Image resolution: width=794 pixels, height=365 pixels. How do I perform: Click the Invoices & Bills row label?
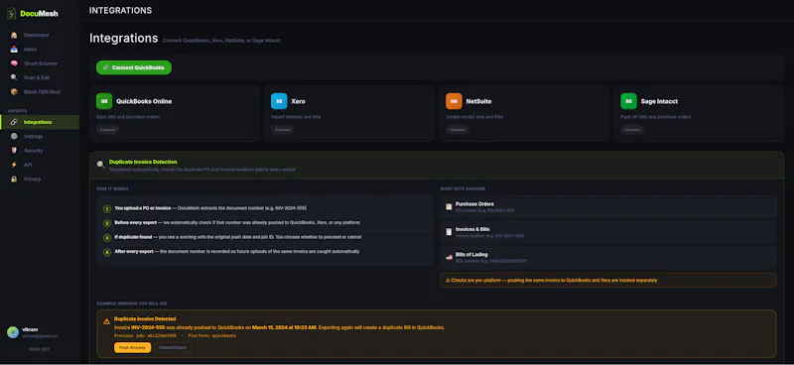(x=472, y=229)
